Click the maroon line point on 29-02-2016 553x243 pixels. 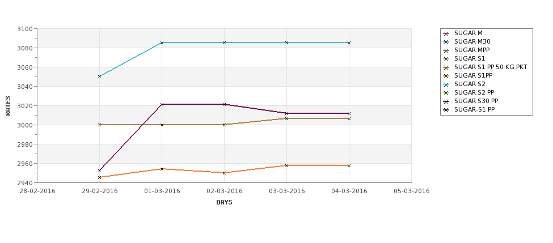tap(99, 171)
